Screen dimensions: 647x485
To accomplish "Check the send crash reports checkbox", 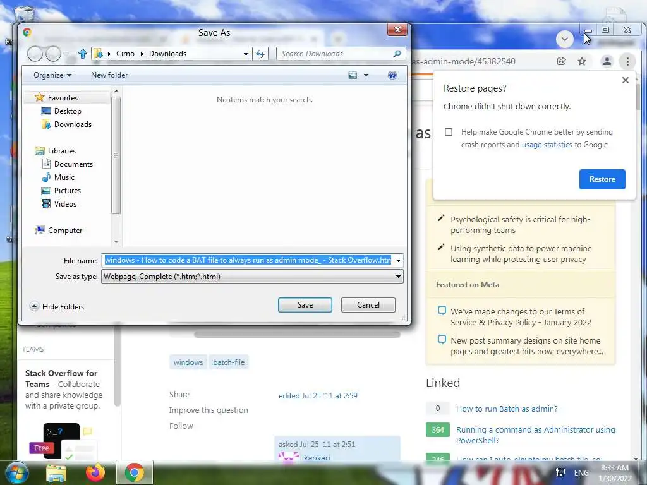I will pos(449,132).
